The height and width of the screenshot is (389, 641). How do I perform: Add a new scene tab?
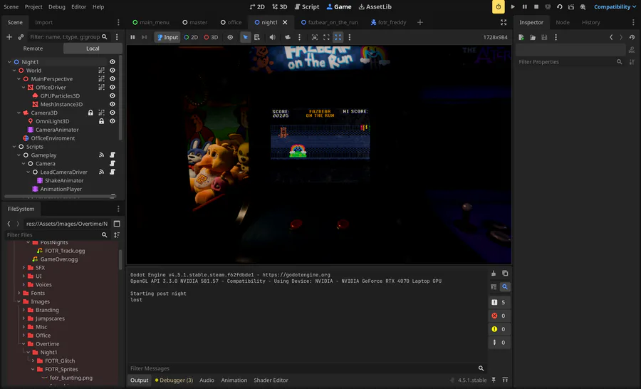pos(419,23)
